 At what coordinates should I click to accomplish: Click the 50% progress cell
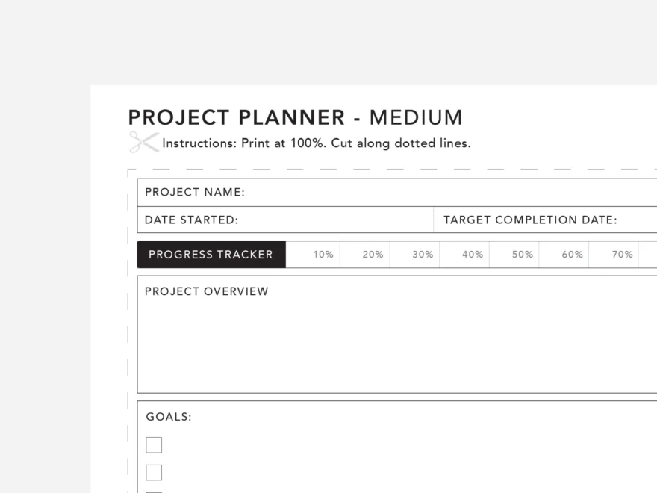pos(514,255)
